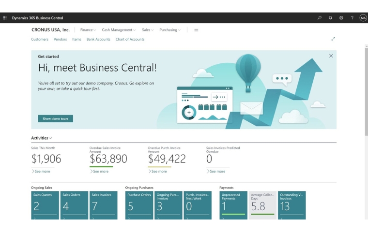Expand the Cash Management menu
This screenshot has height=232, width=368.
point(119,30)
